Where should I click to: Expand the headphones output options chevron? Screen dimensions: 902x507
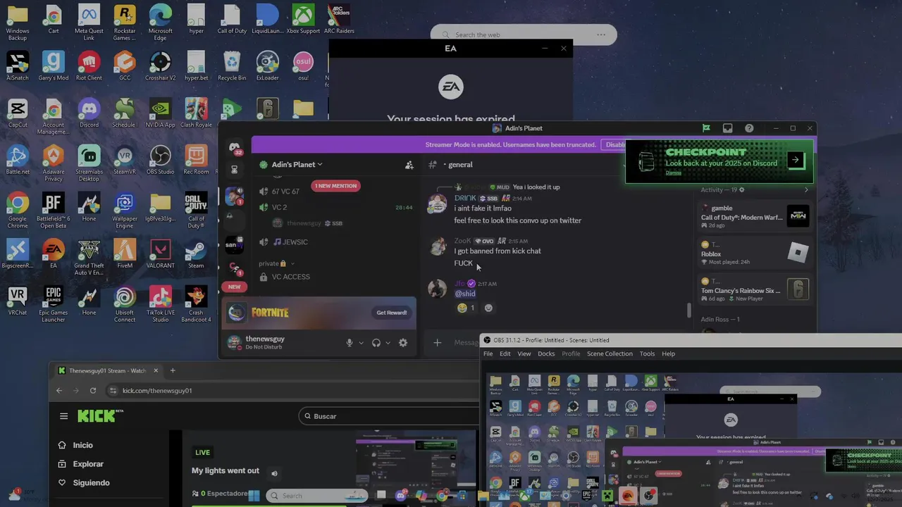pos(388,343)
